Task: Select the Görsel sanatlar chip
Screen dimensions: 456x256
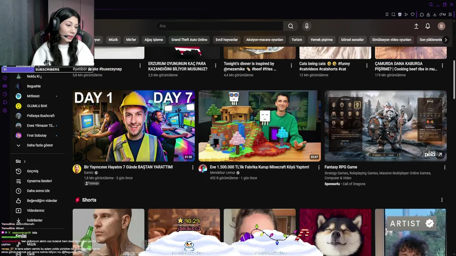Action: (352, 40)
